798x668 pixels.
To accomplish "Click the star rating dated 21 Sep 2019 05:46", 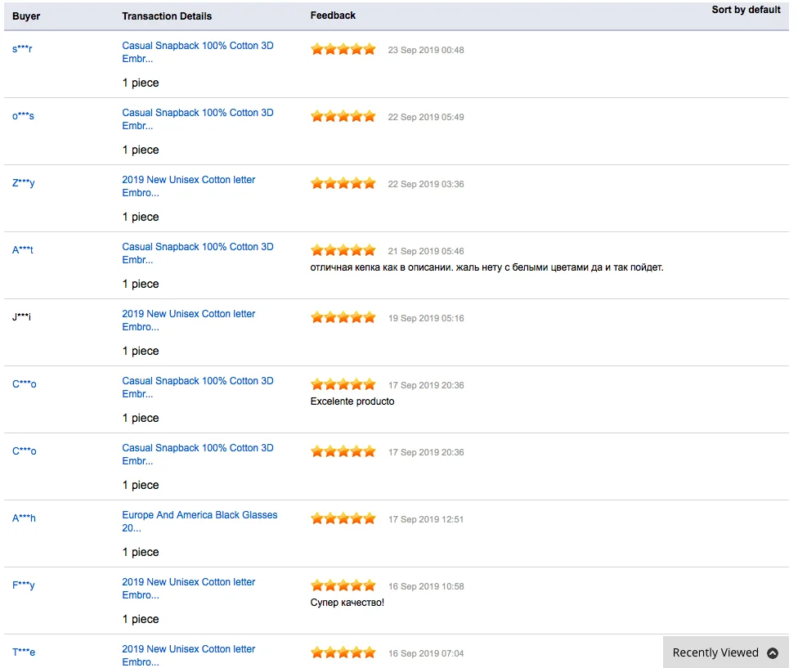I will coord(343,250).
